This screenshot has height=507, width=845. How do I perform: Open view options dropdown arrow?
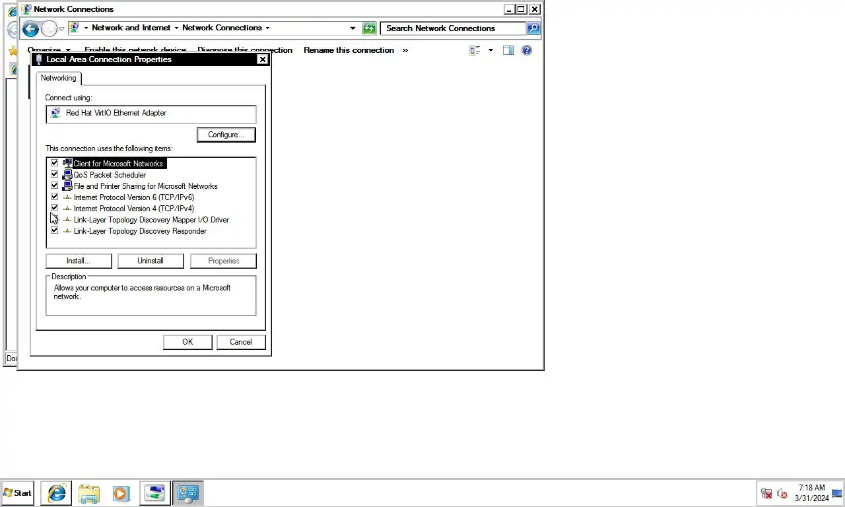[x=490, y=50]
